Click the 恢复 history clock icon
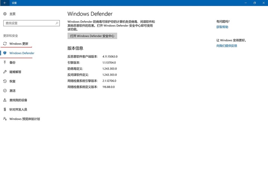 pyautogui.click(x=5, y=81)
